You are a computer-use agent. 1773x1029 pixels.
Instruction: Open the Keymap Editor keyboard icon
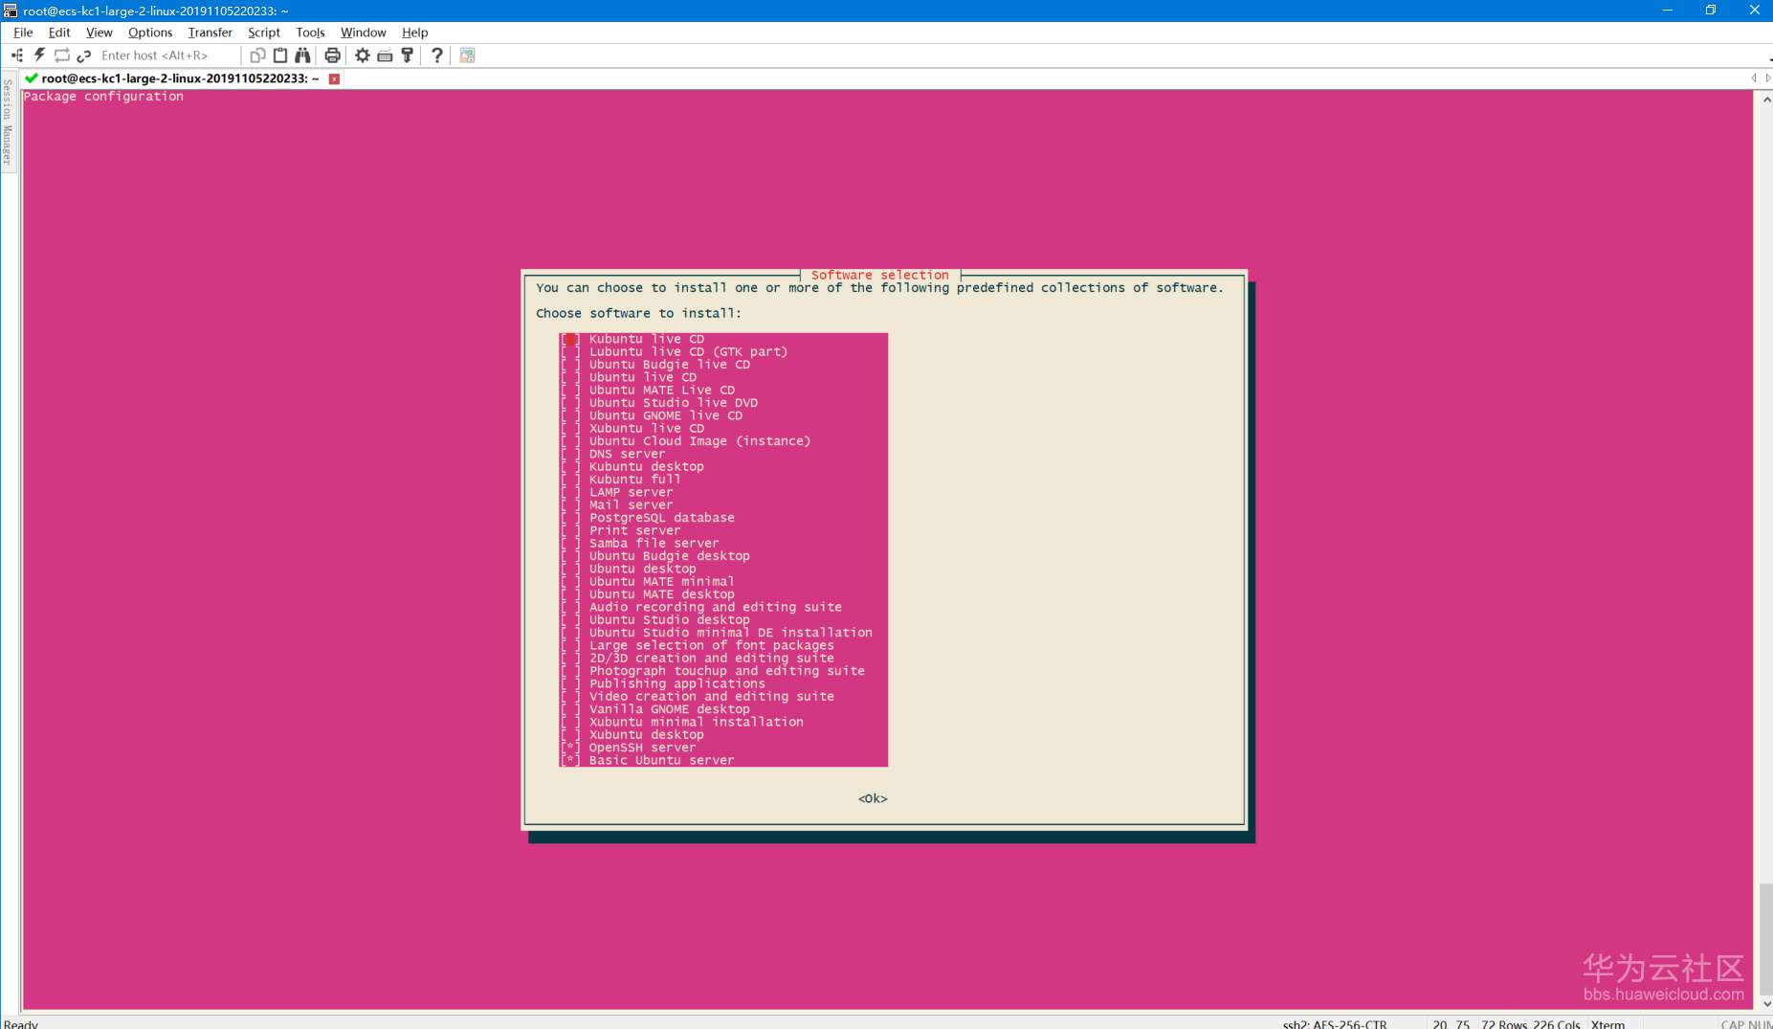click(385, 56)
